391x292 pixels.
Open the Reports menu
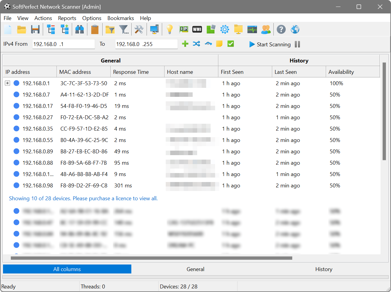pyautogui.click(x=67, y=18)
